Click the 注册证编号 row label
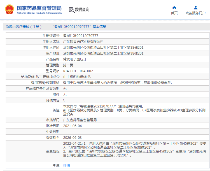This screenshot has height=171, width=210. [51, 36]
